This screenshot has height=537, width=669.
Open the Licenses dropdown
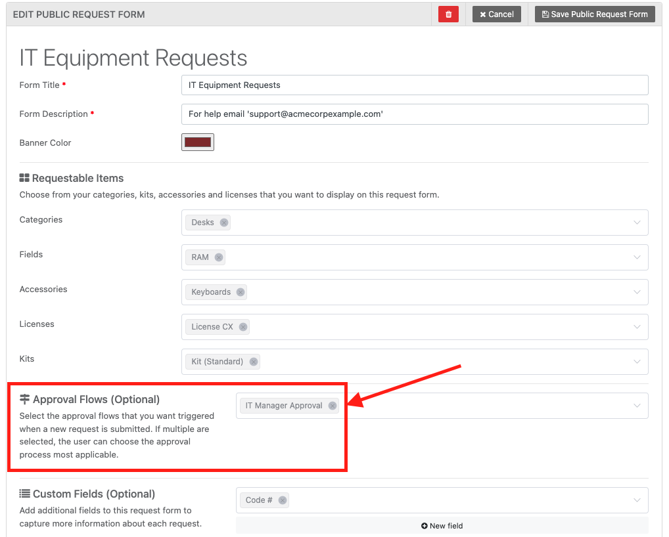(x=635, y=326)
